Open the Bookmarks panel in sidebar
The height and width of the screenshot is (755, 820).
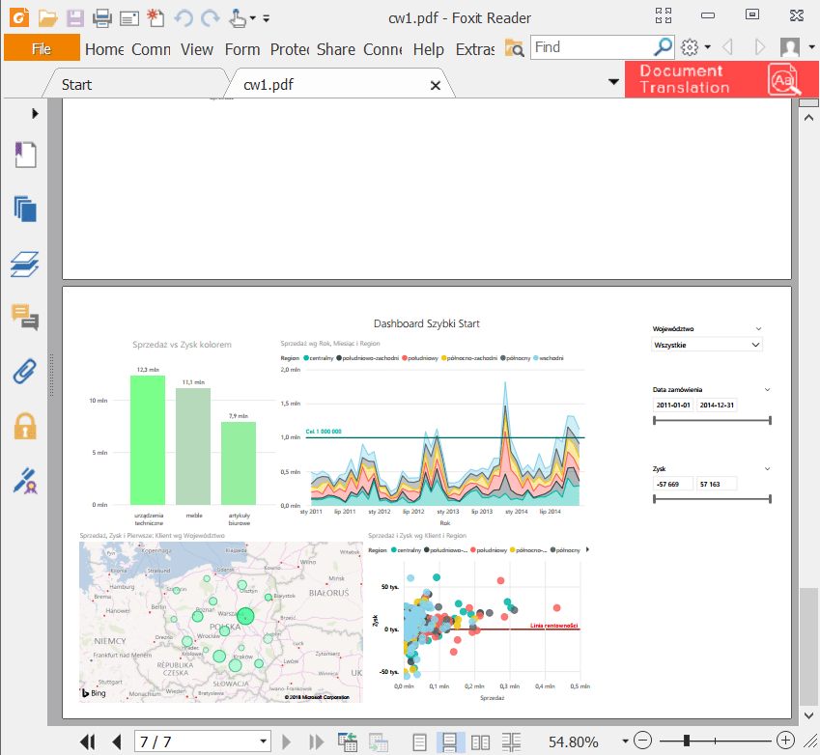25,154
